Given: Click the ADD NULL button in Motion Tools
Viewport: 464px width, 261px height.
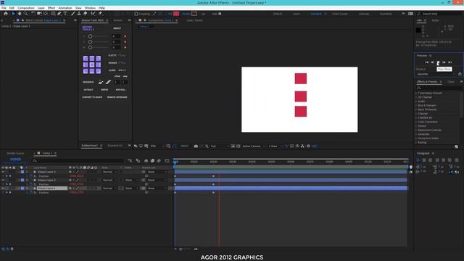Looking at the screenshot, I should click(121, 90).
